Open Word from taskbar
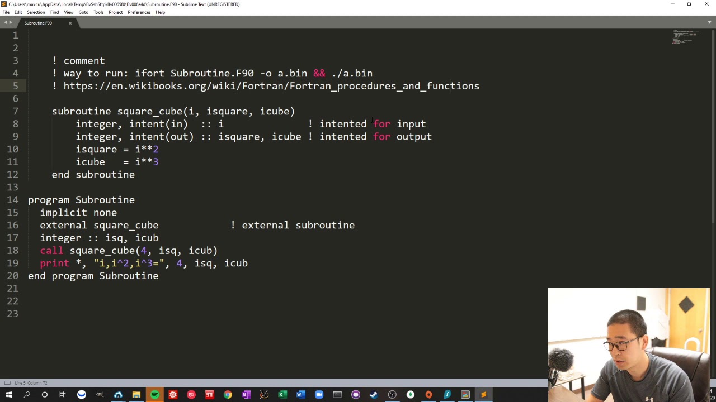 coord(300,395)
